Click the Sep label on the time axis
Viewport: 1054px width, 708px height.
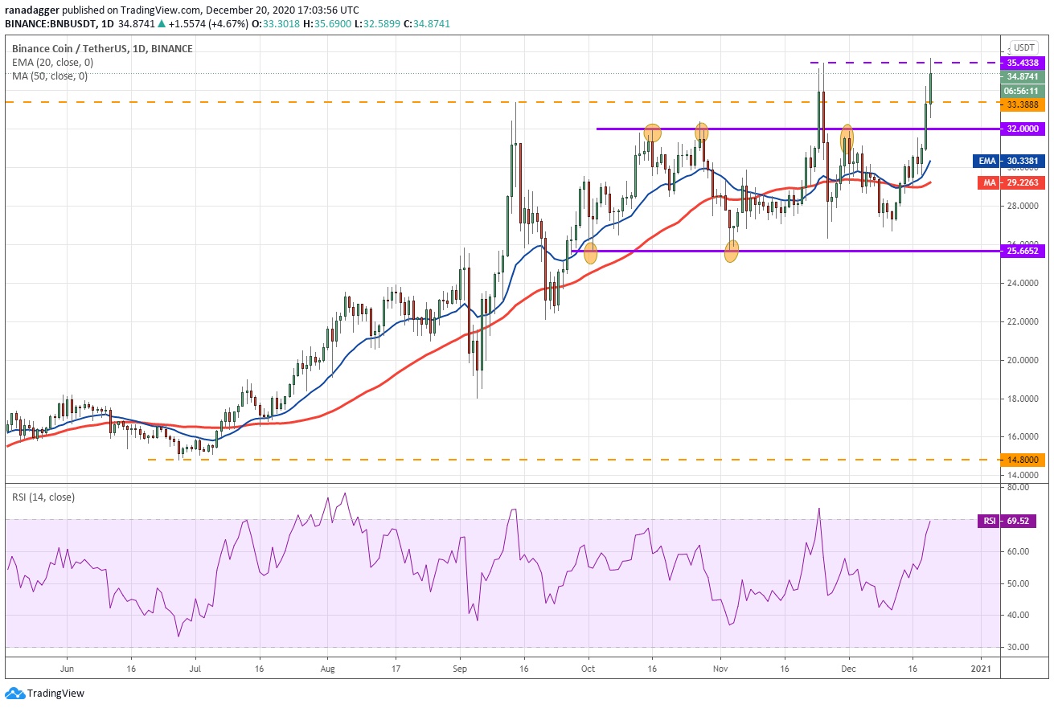click(459, 668)
